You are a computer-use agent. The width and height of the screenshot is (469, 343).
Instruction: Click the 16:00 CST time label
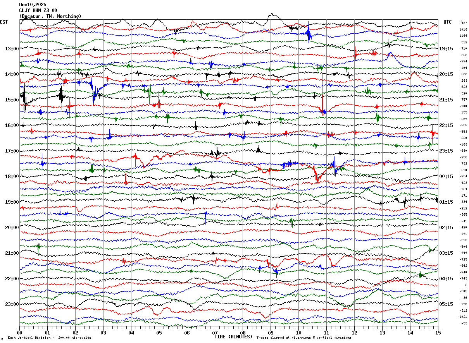pos(12,125)
